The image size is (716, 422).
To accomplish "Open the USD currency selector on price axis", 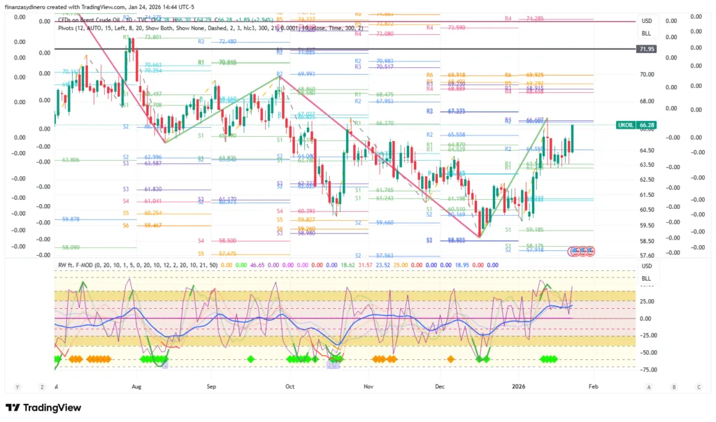I will click(647, 21).
